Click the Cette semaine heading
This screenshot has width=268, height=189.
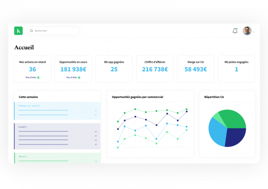coord(29,97)
